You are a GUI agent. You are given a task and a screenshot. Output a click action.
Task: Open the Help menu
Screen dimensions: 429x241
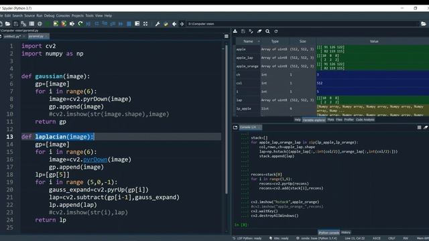click(108, 15)
